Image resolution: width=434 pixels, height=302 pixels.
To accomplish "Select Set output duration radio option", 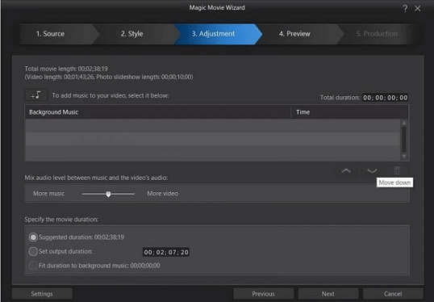I will tap(33, 251).
